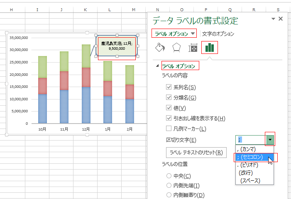
Task: Click the blue segment of 10月 bar
Action: coord(42,109)
